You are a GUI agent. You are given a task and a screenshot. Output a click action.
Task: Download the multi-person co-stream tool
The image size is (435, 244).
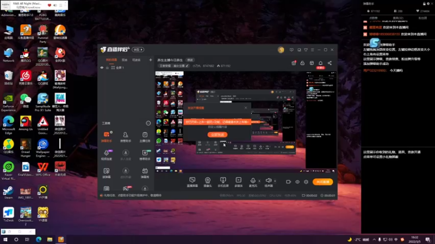[126, 155]
